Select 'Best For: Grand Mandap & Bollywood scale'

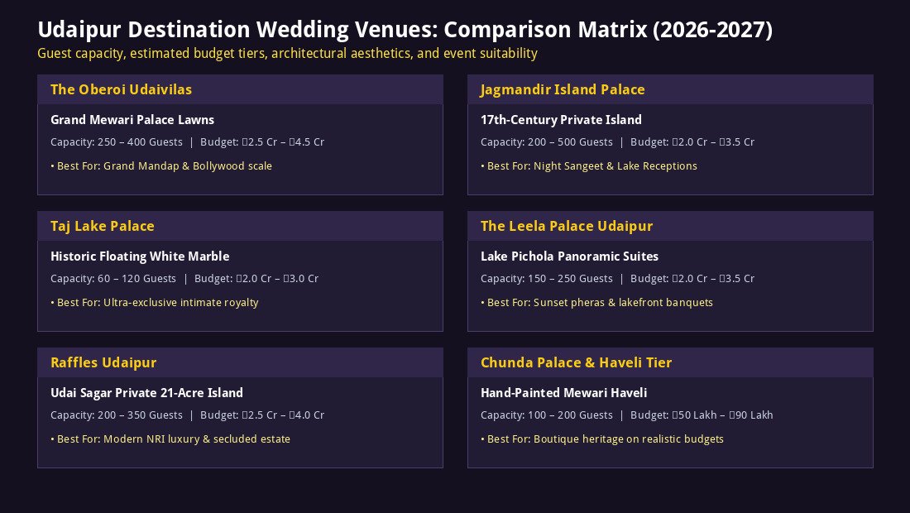(161, 166)
